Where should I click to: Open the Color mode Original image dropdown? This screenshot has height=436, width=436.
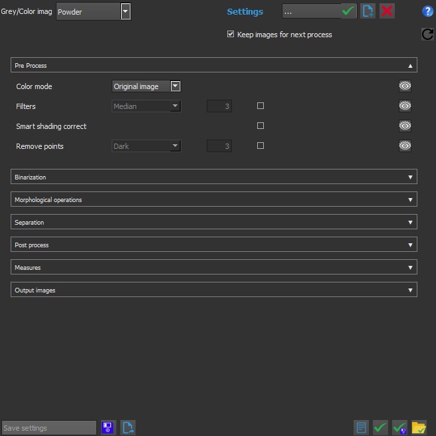146,86
